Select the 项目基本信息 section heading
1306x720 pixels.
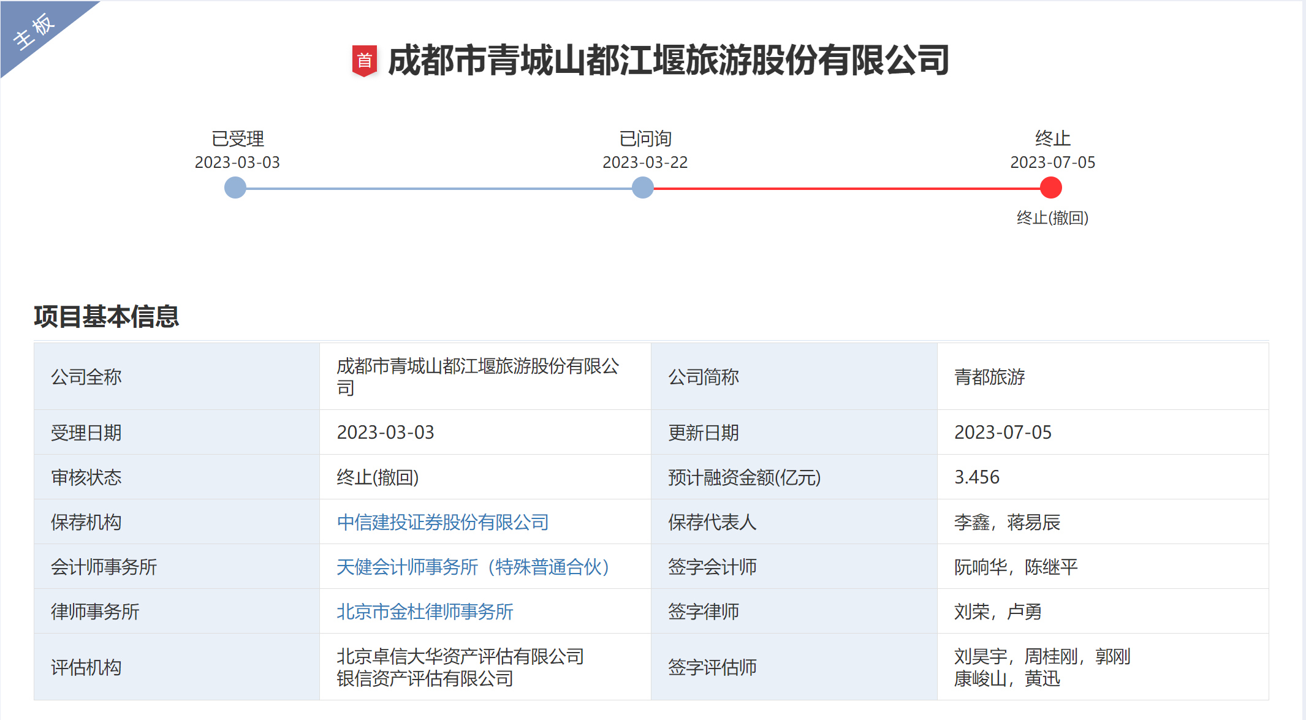(x=105, y=317)
